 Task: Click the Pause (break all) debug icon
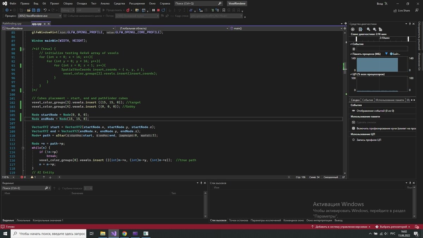[153, 10]
